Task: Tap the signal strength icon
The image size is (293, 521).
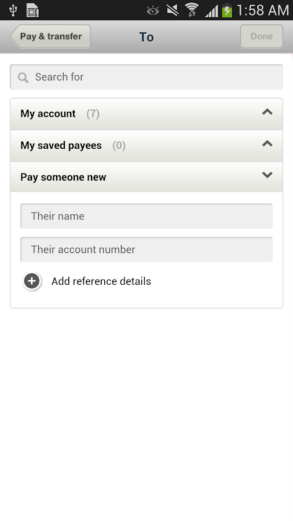Action: (211, 10)
